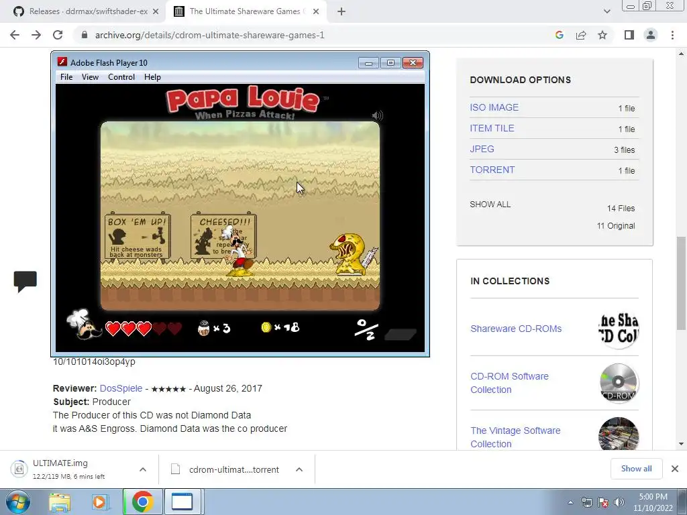687x515 pixels.
Task: Open the Shareware CD-ROMs collection link
Action: click(x=516, y=329)
